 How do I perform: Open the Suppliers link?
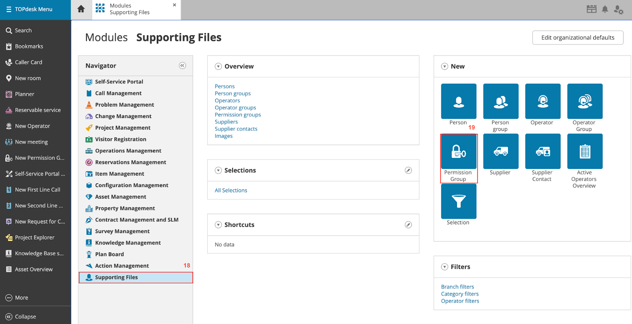click(226, 122)
